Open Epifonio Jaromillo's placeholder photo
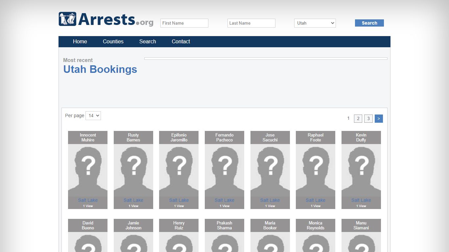 click(179, 170)
